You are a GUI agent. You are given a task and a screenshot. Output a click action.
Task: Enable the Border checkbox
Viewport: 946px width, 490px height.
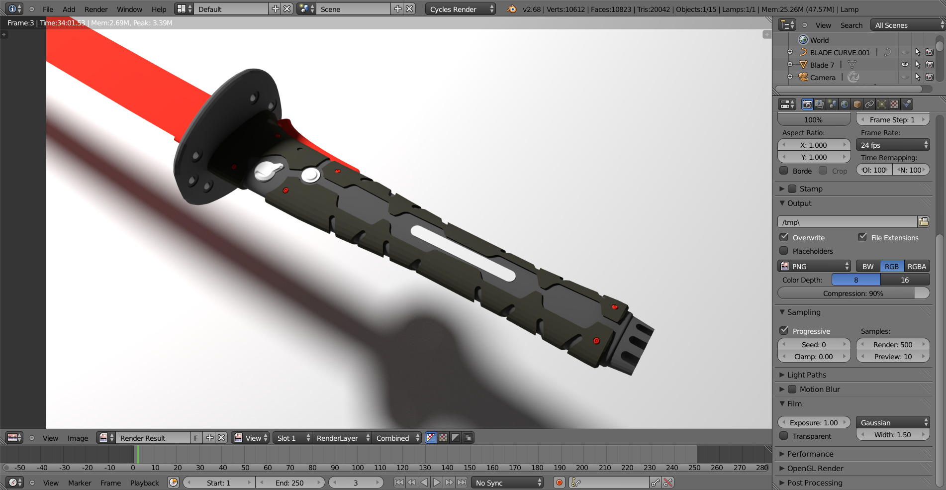784,171
